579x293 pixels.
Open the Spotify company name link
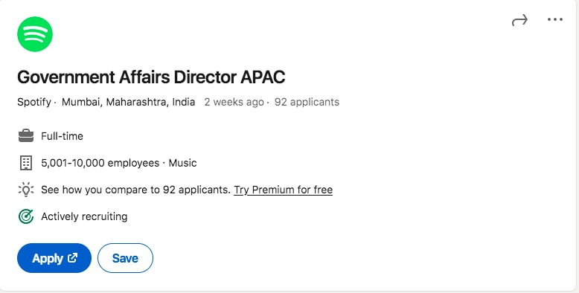point(34,102)
